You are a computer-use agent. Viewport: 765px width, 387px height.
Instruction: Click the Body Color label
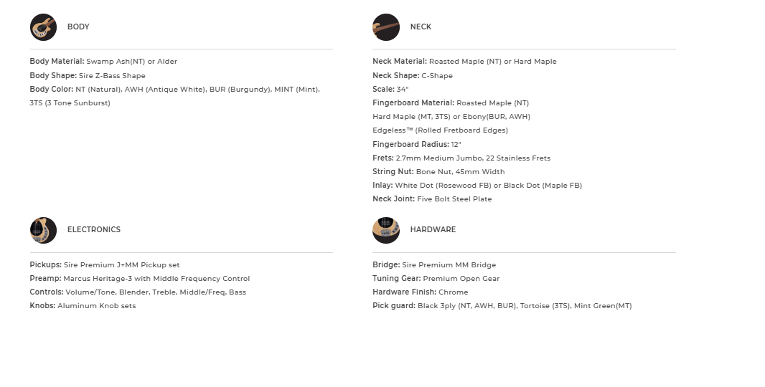point(52,90)
